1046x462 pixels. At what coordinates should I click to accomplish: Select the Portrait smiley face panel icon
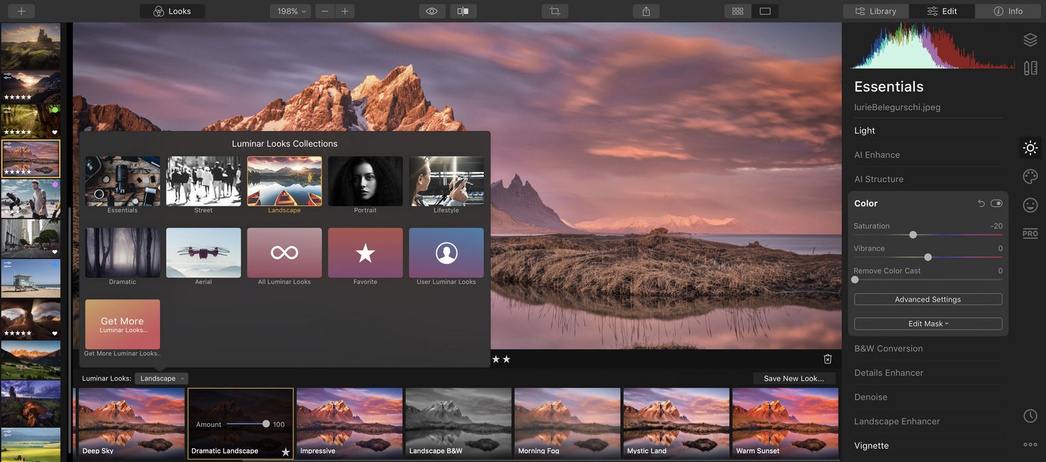pyautogui.click(x=1030, y=204)
